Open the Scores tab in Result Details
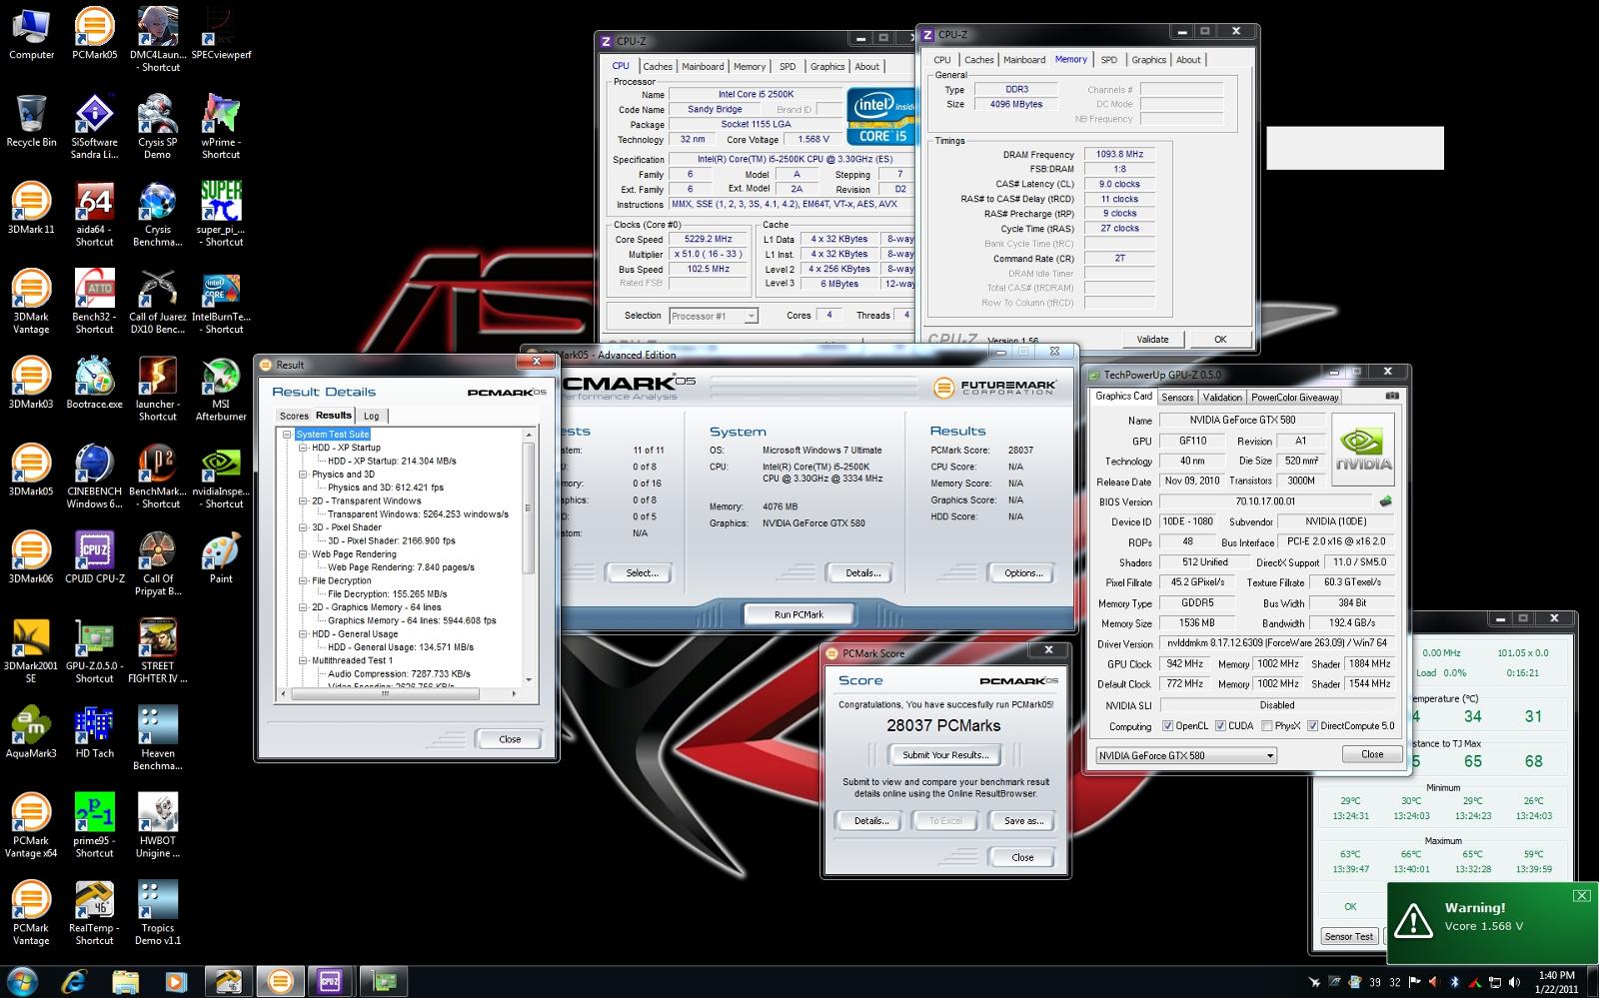The width and height of the screenshot is (1599, 998). coord(294,416)
